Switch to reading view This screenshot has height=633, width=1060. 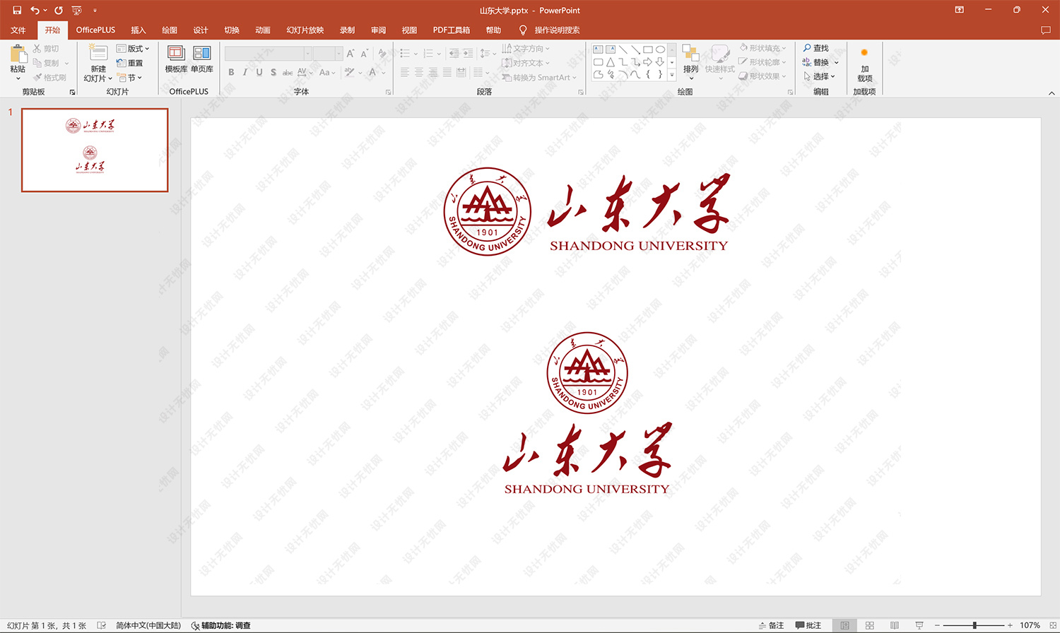pos(895,625)
